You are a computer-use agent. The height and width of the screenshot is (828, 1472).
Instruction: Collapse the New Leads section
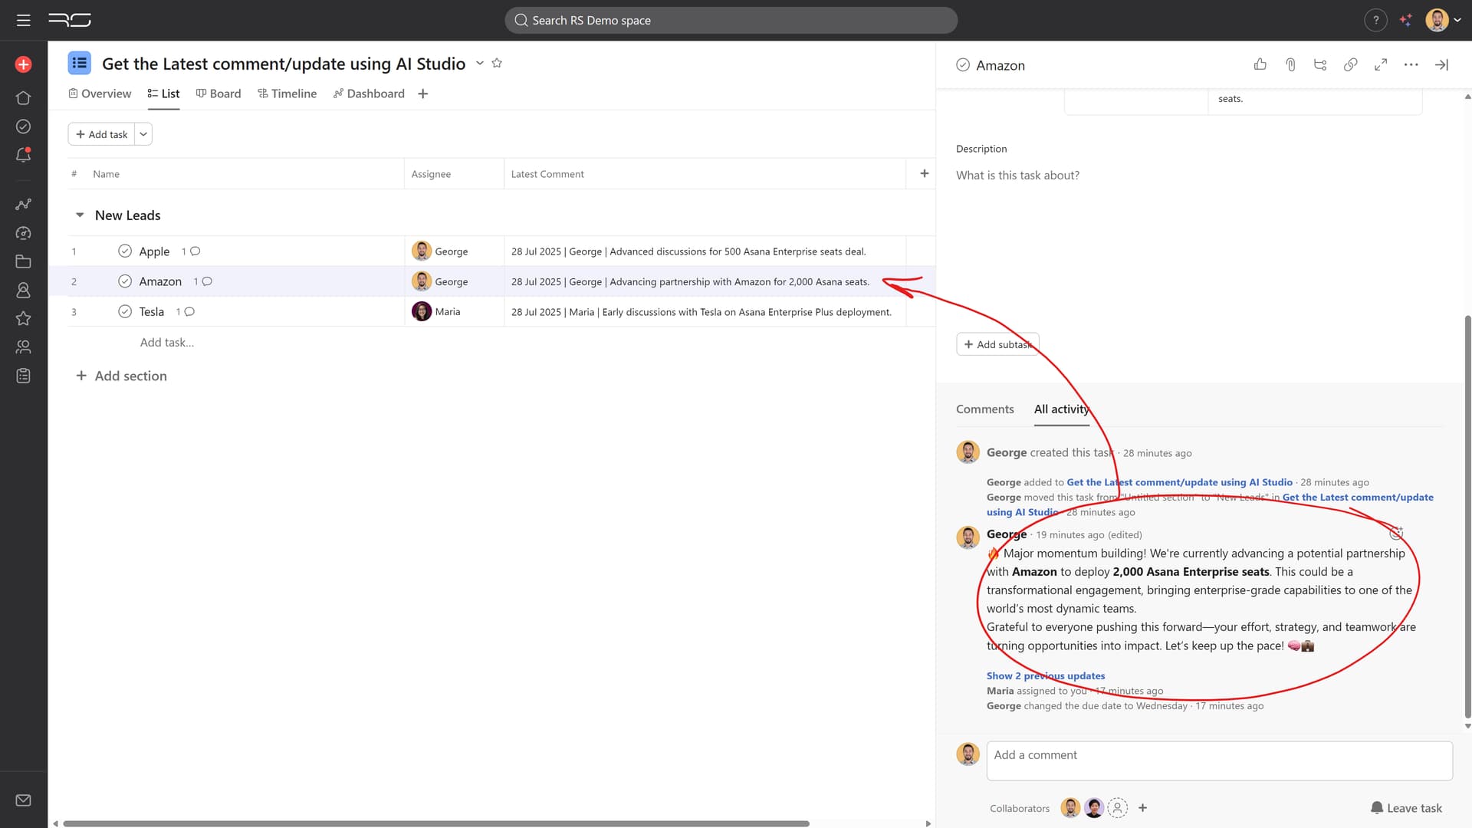point(80,215)
